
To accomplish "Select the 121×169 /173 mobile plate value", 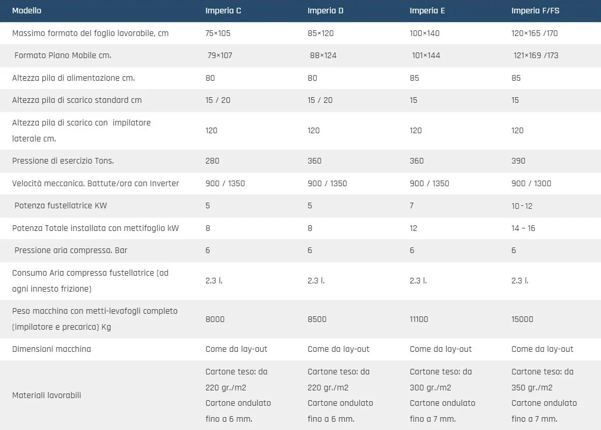I will click(x=536, y=56).
